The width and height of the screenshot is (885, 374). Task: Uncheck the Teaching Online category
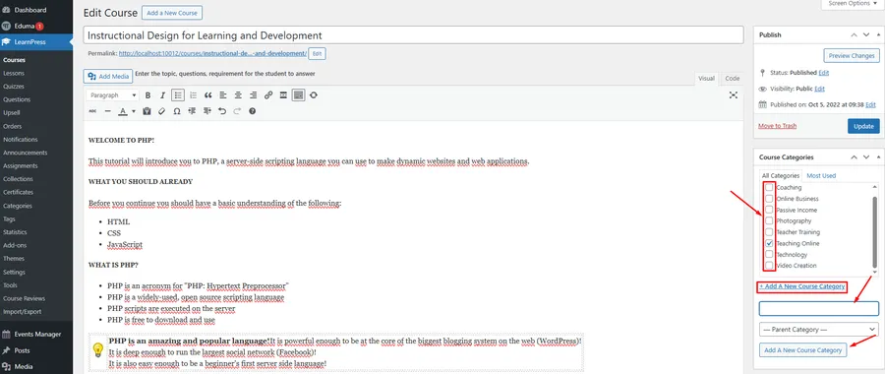point(769,243)
